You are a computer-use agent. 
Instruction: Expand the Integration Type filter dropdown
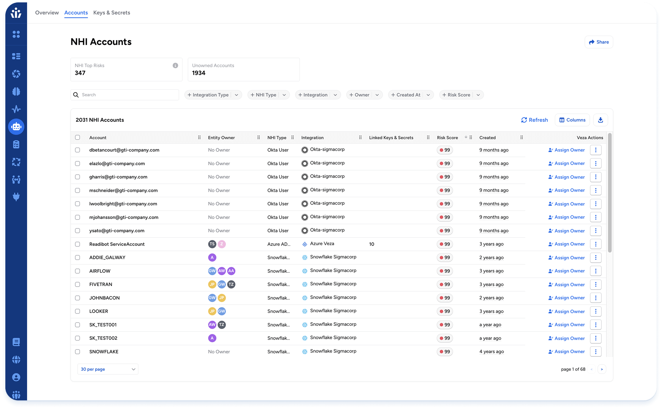pos(237,95)
